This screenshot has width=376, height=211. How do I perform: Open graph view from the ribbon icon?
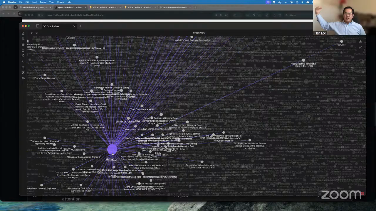(x=23, y=39)
